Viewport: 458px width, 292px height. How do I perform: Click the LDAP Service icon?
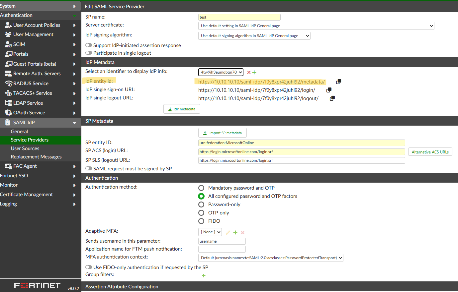[8, 103]
